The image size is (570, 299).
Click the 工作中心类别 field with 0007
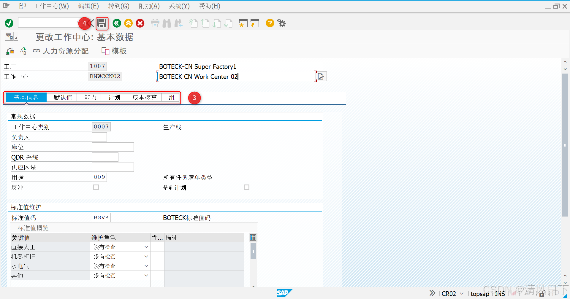tap(101, 127)
